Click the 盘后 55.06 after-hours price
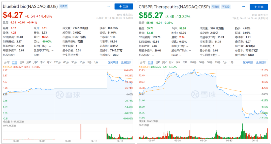271x144 pixels. pos(150,23)
